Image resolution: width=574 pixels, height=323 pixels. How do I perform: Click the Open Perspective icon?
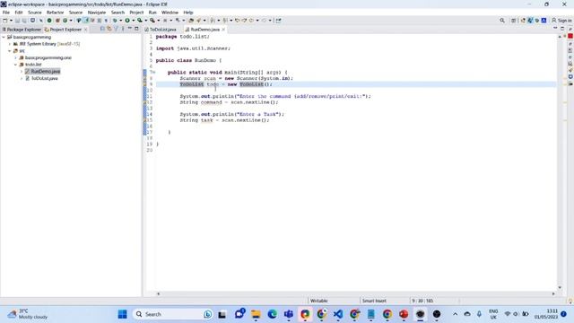click(513, 21)
